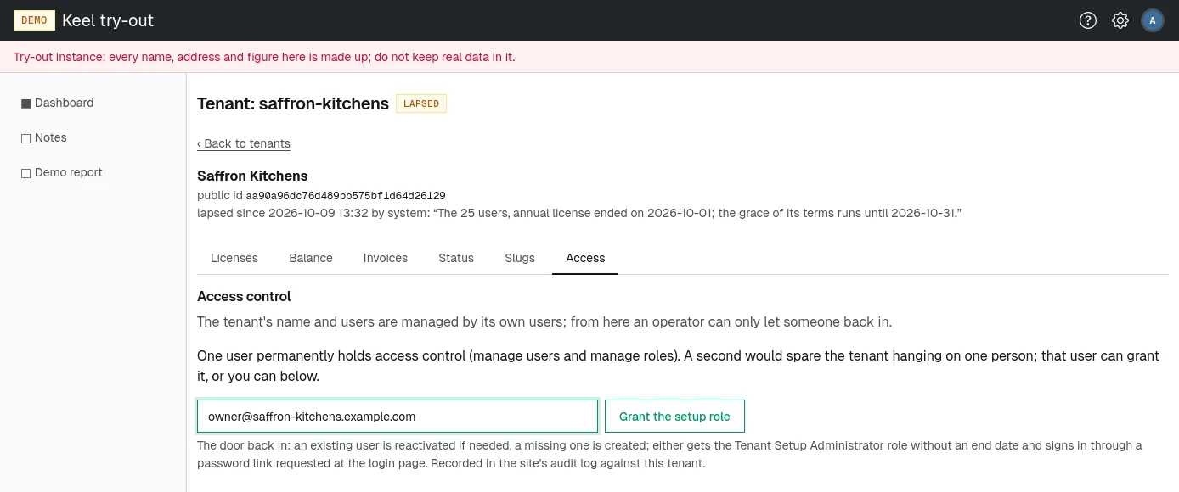Switch to the Balance tab

tap(311, 258)
